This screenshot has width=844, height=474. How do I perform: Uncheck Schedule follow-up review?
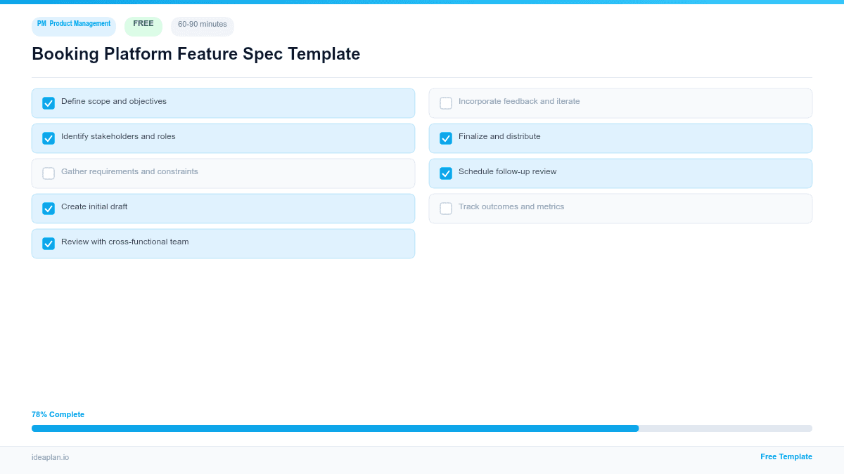tap(446, 173)
